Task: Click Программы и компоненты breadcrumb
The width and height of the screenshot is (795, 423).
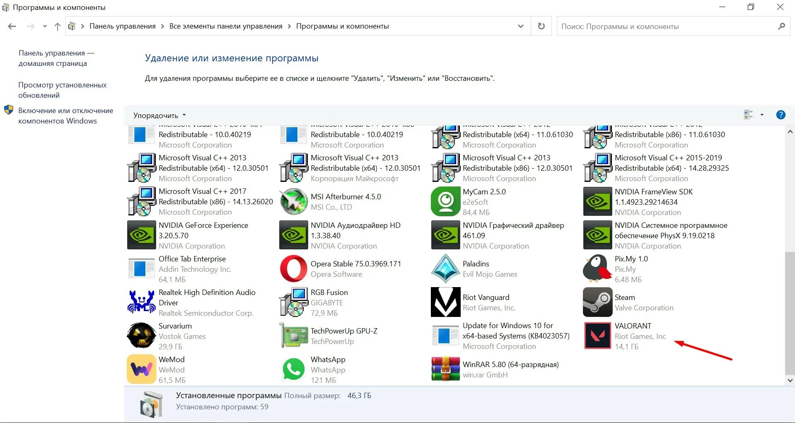Action: tap(343, 26)
